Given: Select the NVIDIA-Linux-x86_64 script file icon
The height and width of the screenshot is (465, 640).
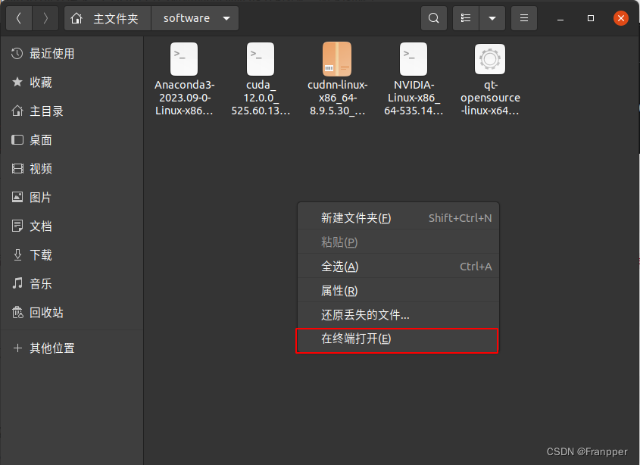Looking at the screenshot, I should [x=414, y=59].
